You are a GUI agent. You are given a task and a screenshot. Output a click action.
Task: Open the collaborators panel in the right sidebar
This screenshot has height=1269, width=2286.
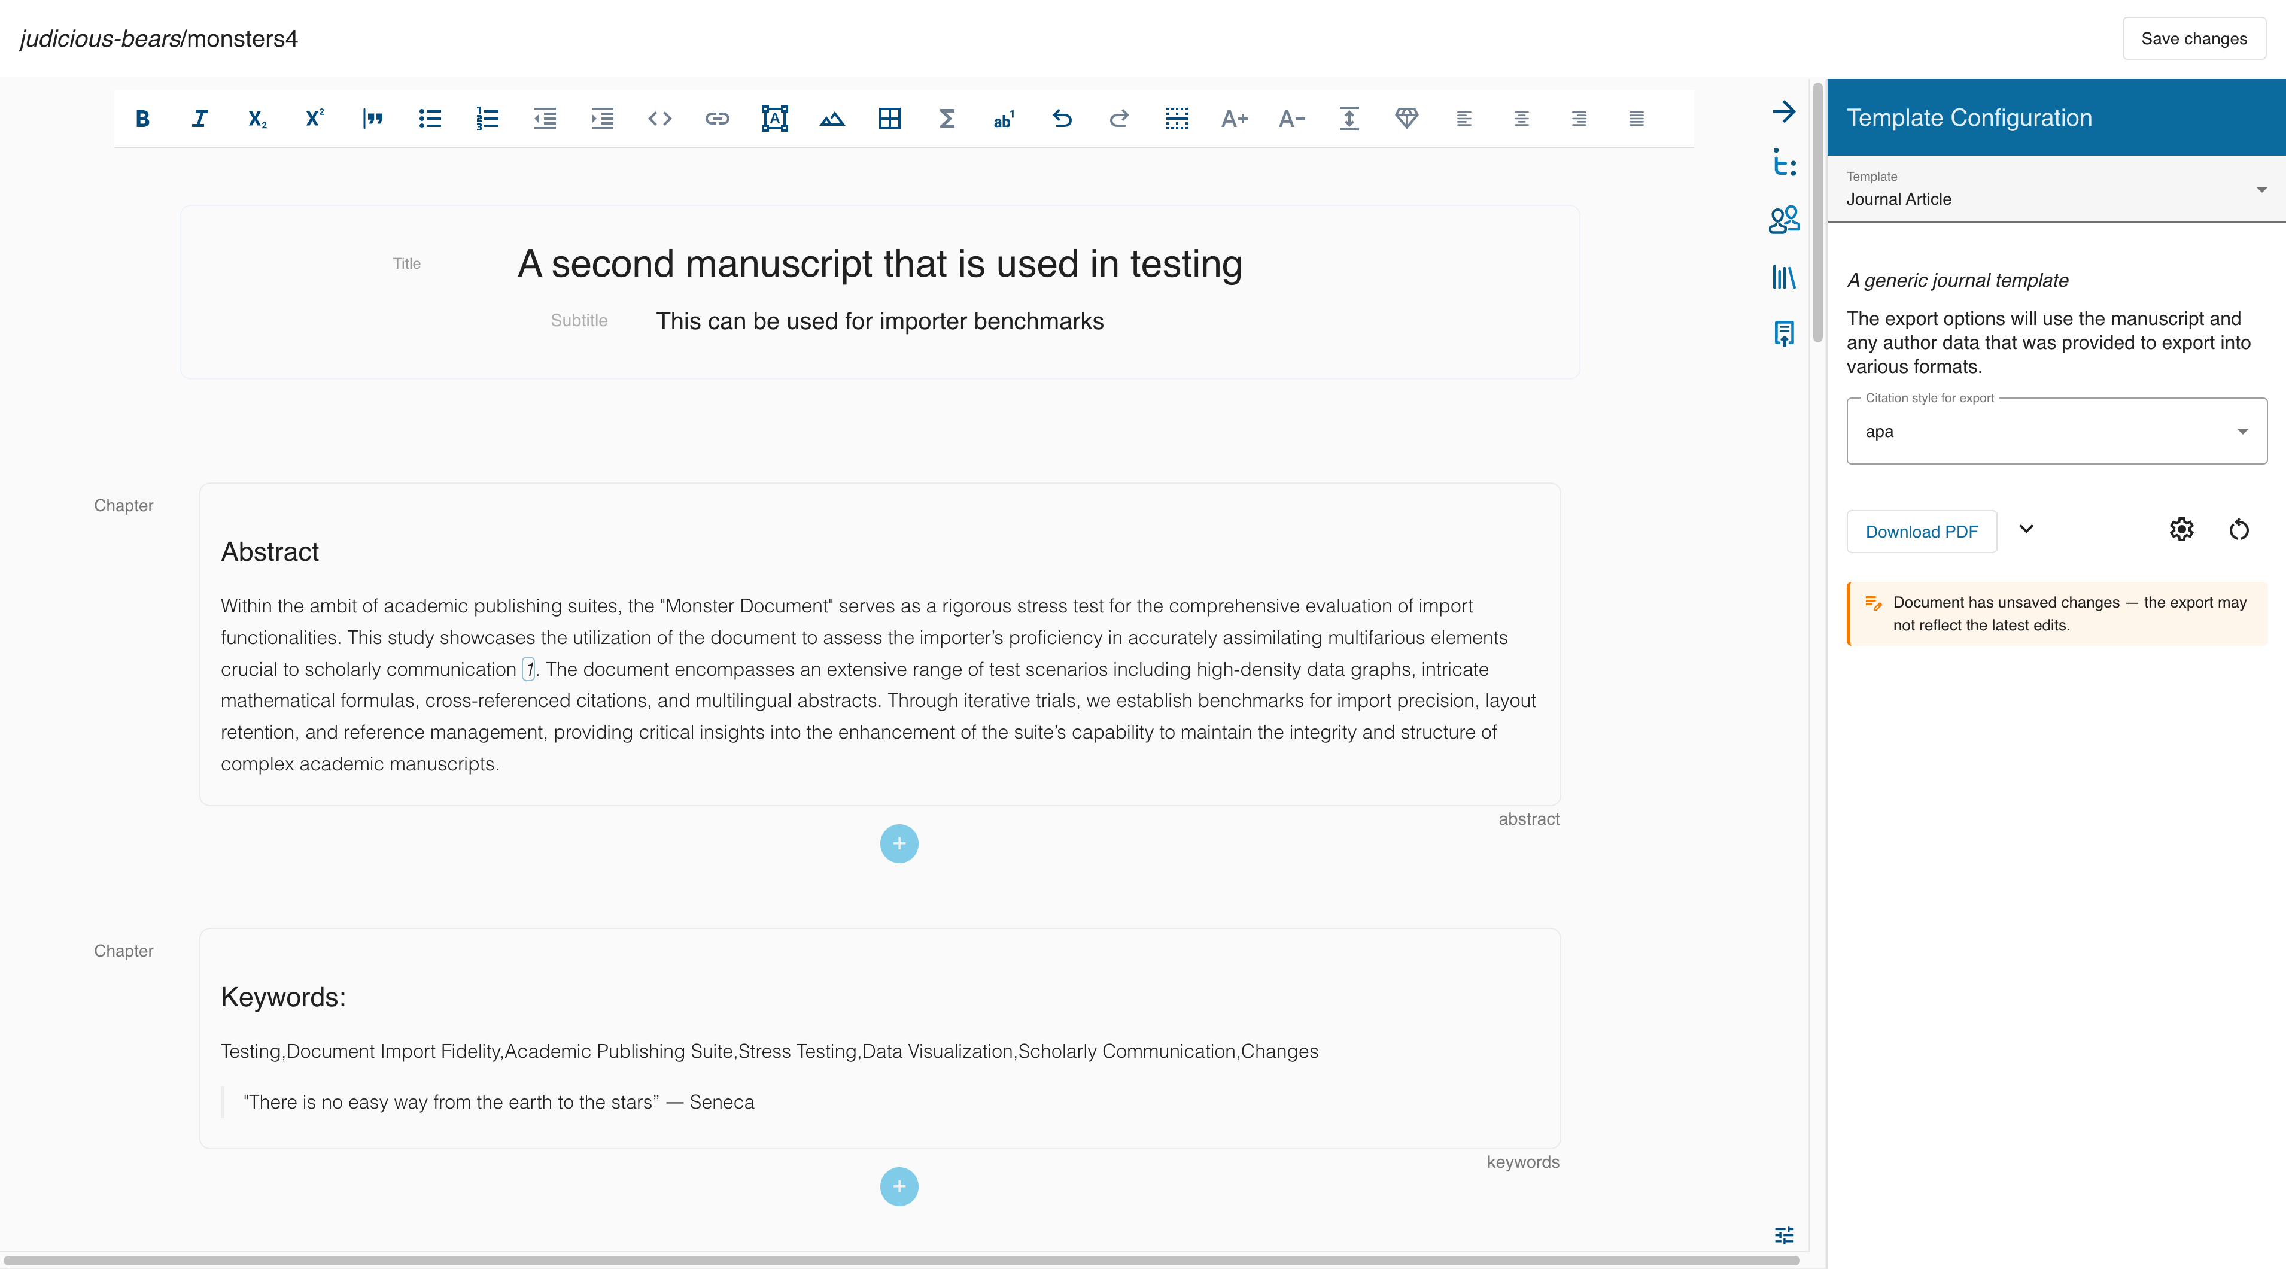(1785, 219)
